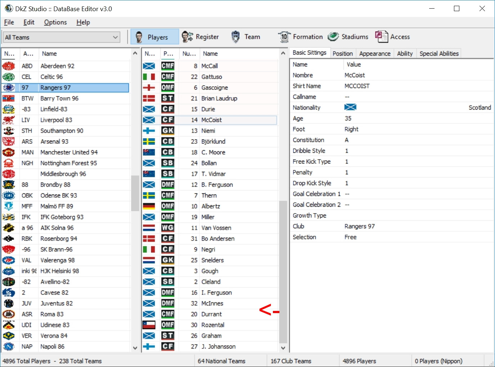Click the Liverpool 83 club crest
495x367 pixels.
point(9,120)
